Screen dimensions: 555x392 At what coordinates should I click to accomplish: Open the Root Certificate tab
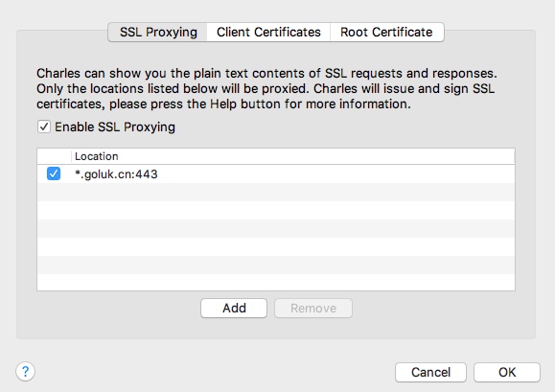386,33
